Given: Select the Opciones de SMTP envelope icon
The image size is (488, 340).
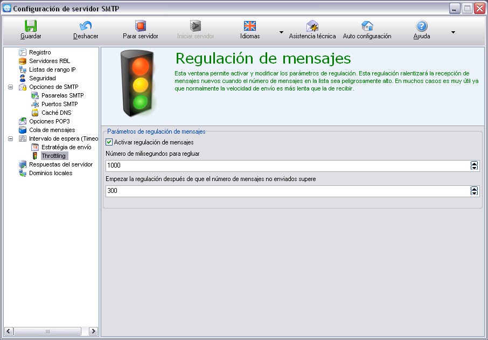Looking at the screenshot, I should 23,87.
